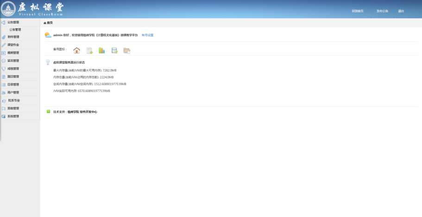Click the colorful books shortcut icon

click(102, 51)
